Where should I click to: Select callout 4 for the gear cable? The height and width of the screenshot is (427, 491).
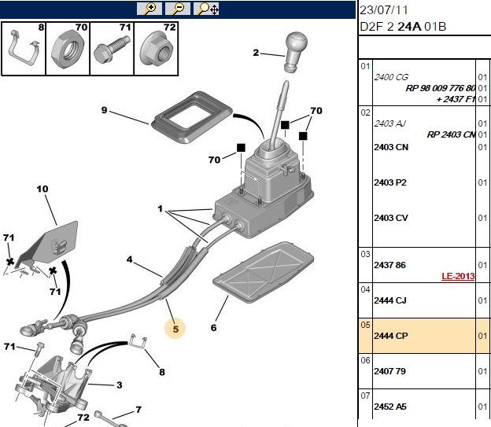129,260
